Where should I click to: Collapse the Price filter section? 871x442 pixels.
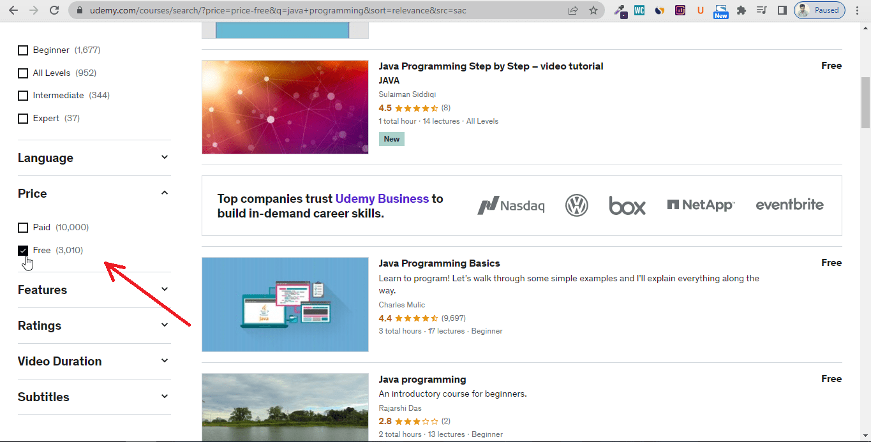pyautogui.click(x=94, y=193)
